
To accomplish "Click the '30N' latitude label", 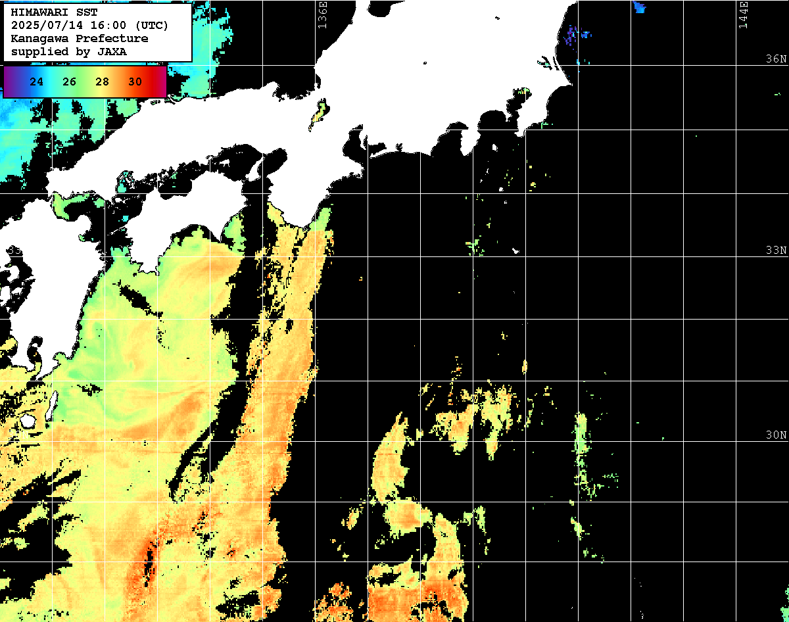I will click(776, 435).
